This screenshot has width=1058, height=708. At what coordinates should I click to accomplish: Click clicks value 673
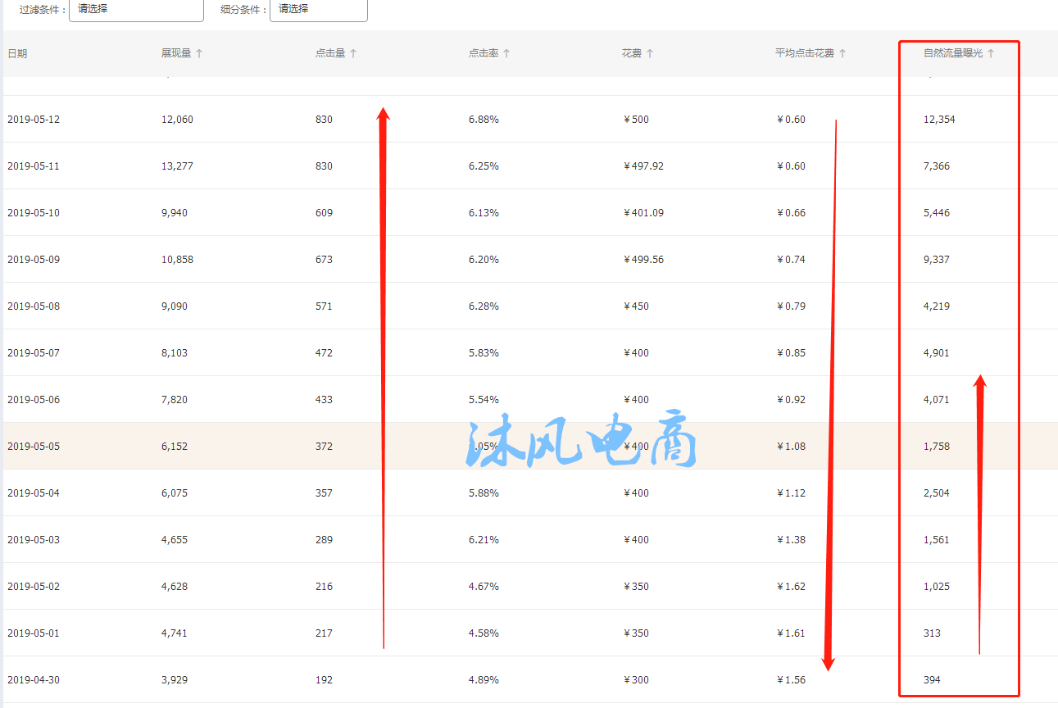click(x=325, y=260)
